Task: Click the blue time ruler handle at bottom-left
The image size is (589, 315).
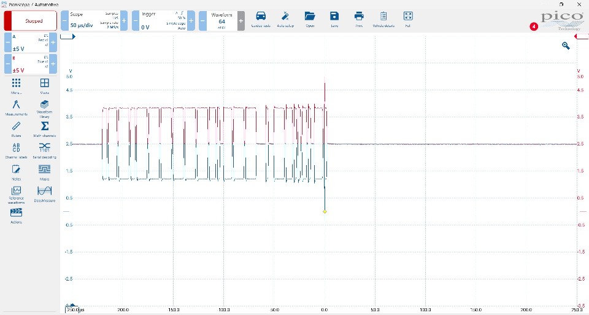Action: (x=71, y=306)
